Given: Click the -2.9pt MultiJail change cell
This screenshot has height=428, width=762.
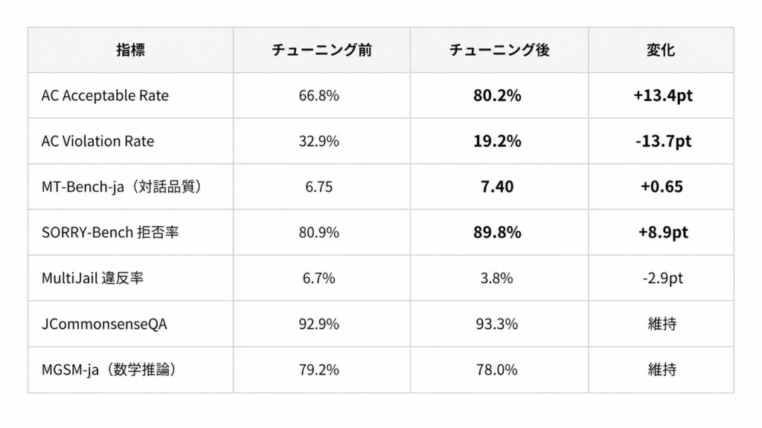Looking at the screenshot, I should (x=663, y=278).
